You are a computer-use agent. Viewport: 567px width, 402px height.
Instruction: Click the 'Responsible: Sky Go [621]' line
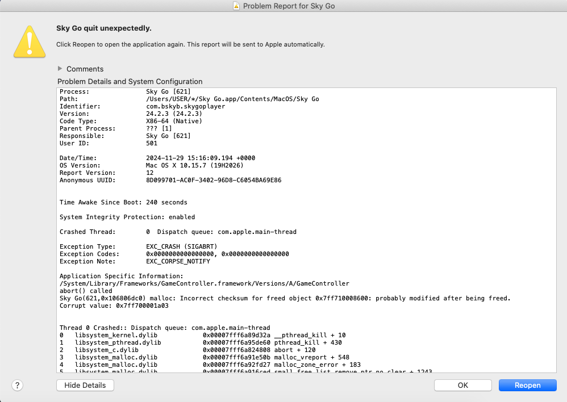point(125,136)
